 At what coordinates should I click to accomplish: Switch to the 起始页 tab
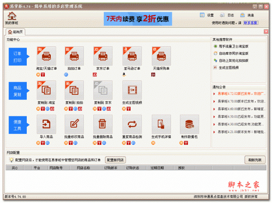click(x=15, y=32)
